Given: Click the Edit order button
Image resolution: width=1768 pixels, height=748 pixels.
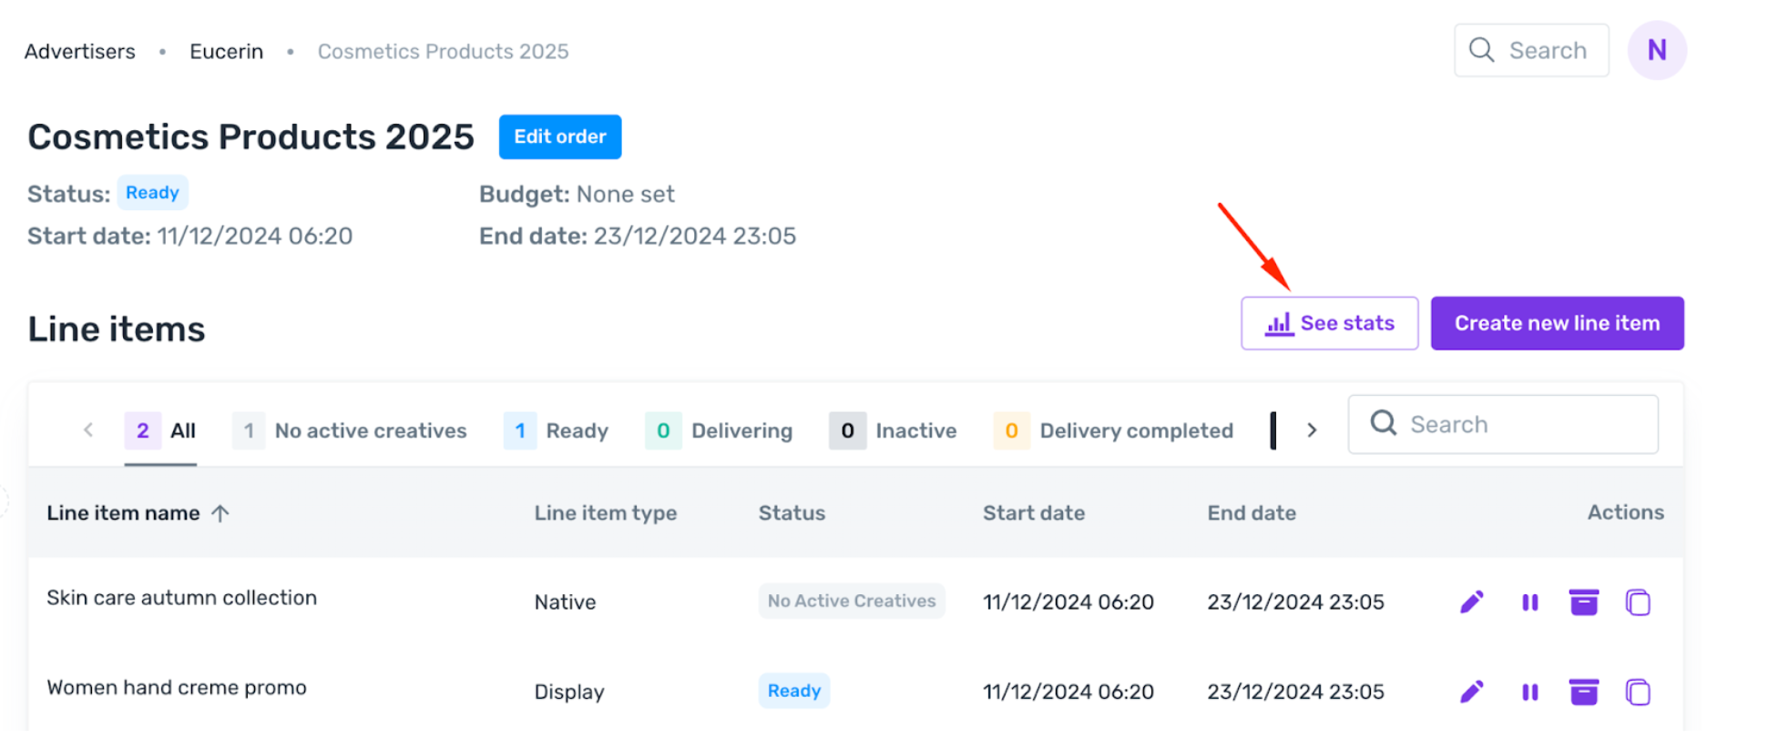Looking at the screenshot, I should 560,136.
